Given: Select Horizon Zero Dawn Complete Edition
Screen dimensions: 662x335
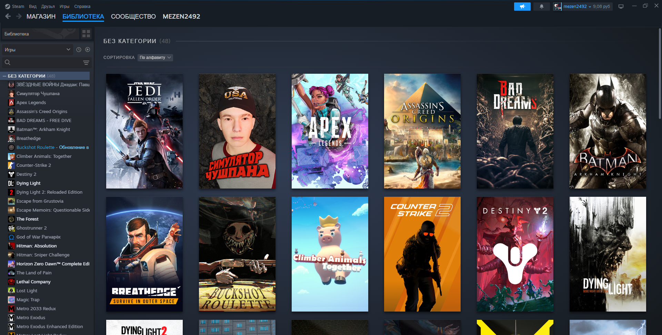Looking at the screenshot, I should tap(48, 264).
